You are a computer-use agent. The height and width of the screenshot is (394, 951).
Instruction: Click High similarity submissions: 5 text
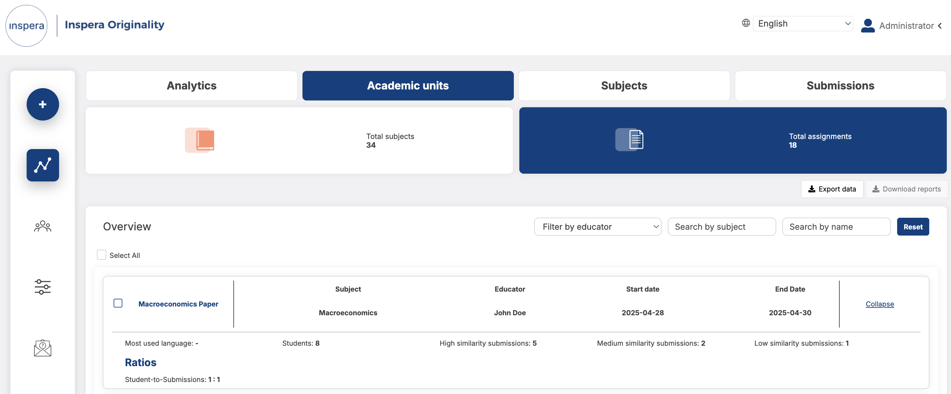pyautogui.click(x=488, y=343)
